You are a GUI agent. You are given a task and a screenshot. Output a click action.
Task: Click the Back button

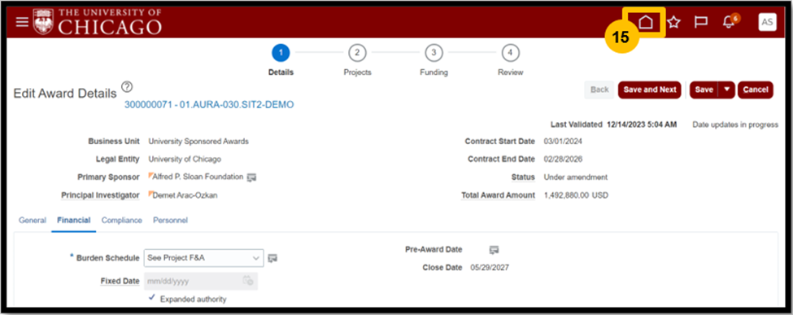point(599,90)
